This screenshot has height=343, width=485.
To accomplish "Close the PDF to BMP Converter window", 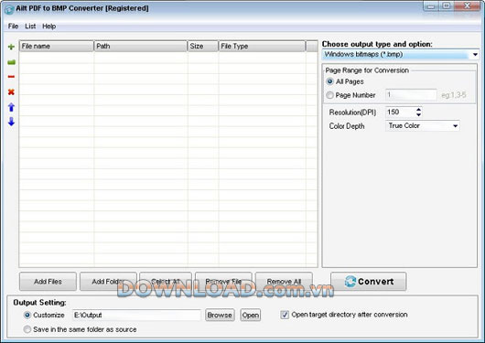I will pyautogui.click(x=468, y=6).
